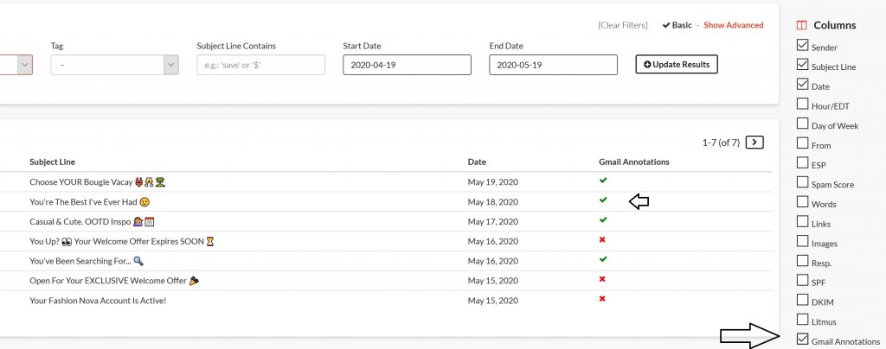The image size is (886, 349).
Task: Click green checkmark for 'Casual & Cute' row
Action: (x=603, y=219)
